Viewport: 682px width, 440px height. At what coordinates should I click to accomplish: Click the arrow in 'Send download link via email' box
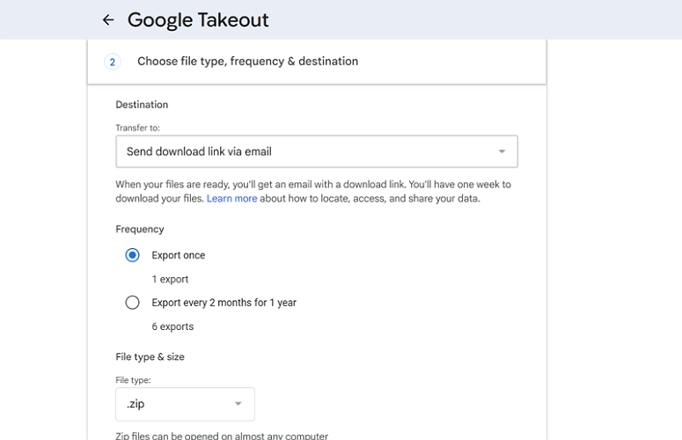point(502,151)
